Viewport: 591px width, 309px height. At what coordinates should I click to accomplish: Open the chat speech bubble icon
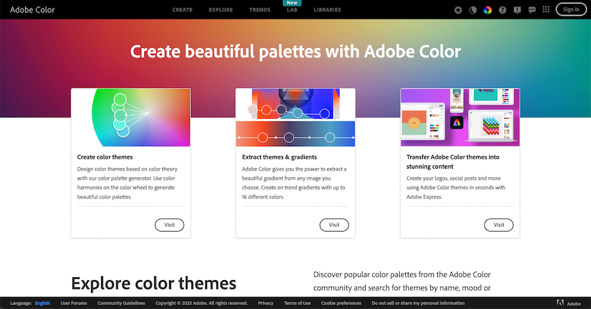click(532, 10)
